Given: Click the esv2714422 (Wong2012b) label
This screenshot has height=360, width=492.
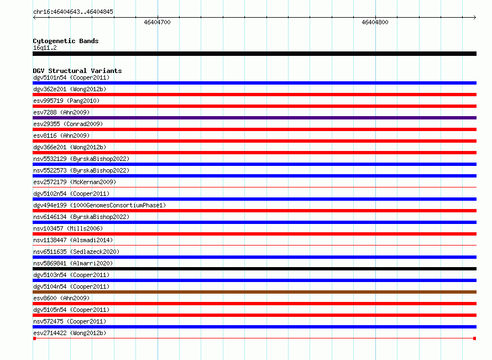Looking at the screenshot, I should click(x=70, y=333).
